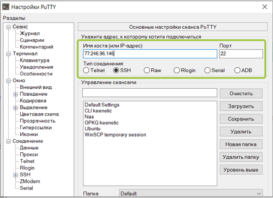Select the Ubuntu session
This screenshot has height=198, width=273.
(92, 129)
